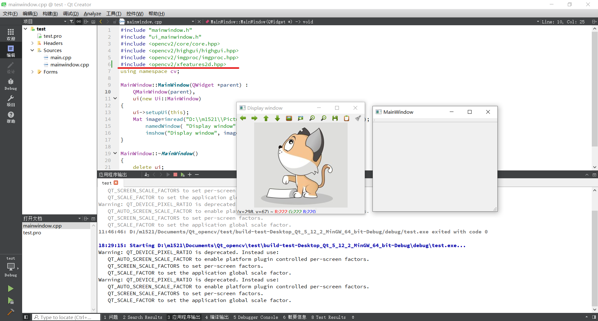The image size is (598, 321).
Task: Zoom in on image in Display window
Action: click(x=312, y=118)
